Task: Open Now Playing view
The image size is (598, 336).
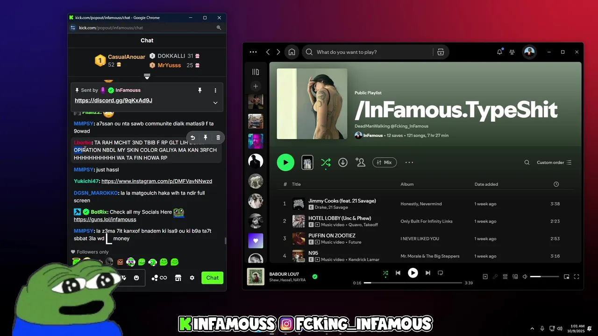Action: click(485, 277)
